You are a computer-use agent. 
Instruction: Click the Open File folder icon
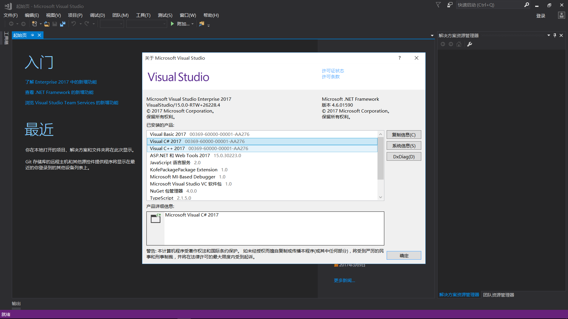(47, 24)
